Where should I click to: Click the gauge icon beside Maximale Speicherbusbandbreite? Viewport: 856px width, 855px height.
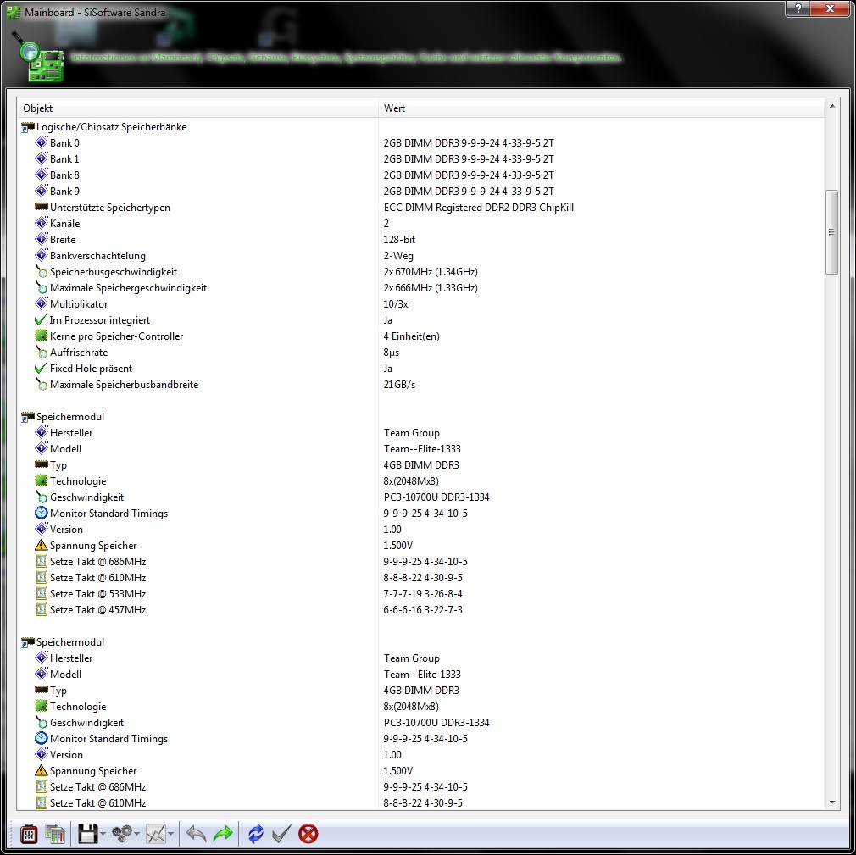point(41,385)
